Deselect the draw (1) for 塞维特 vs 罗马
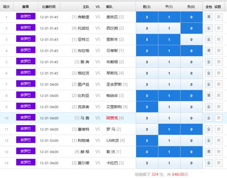 [x=169, y=129]
